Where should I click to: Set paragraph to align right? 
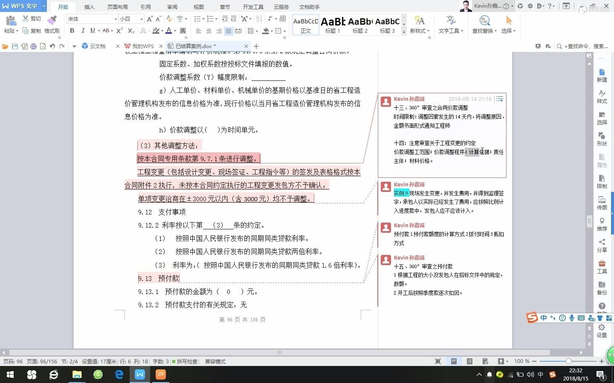(219, 31)
